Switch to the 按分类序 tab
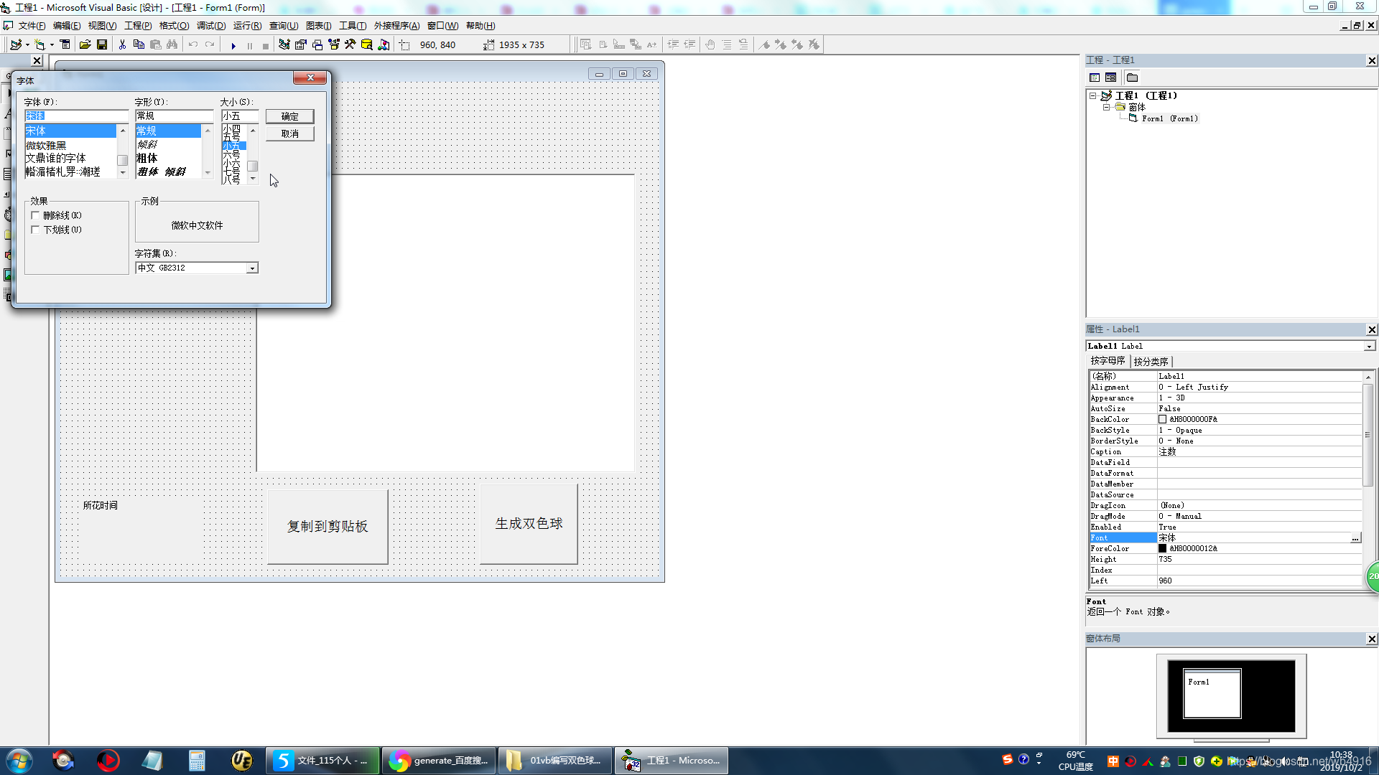The image size is (1379, 775). pos(1151,362)
